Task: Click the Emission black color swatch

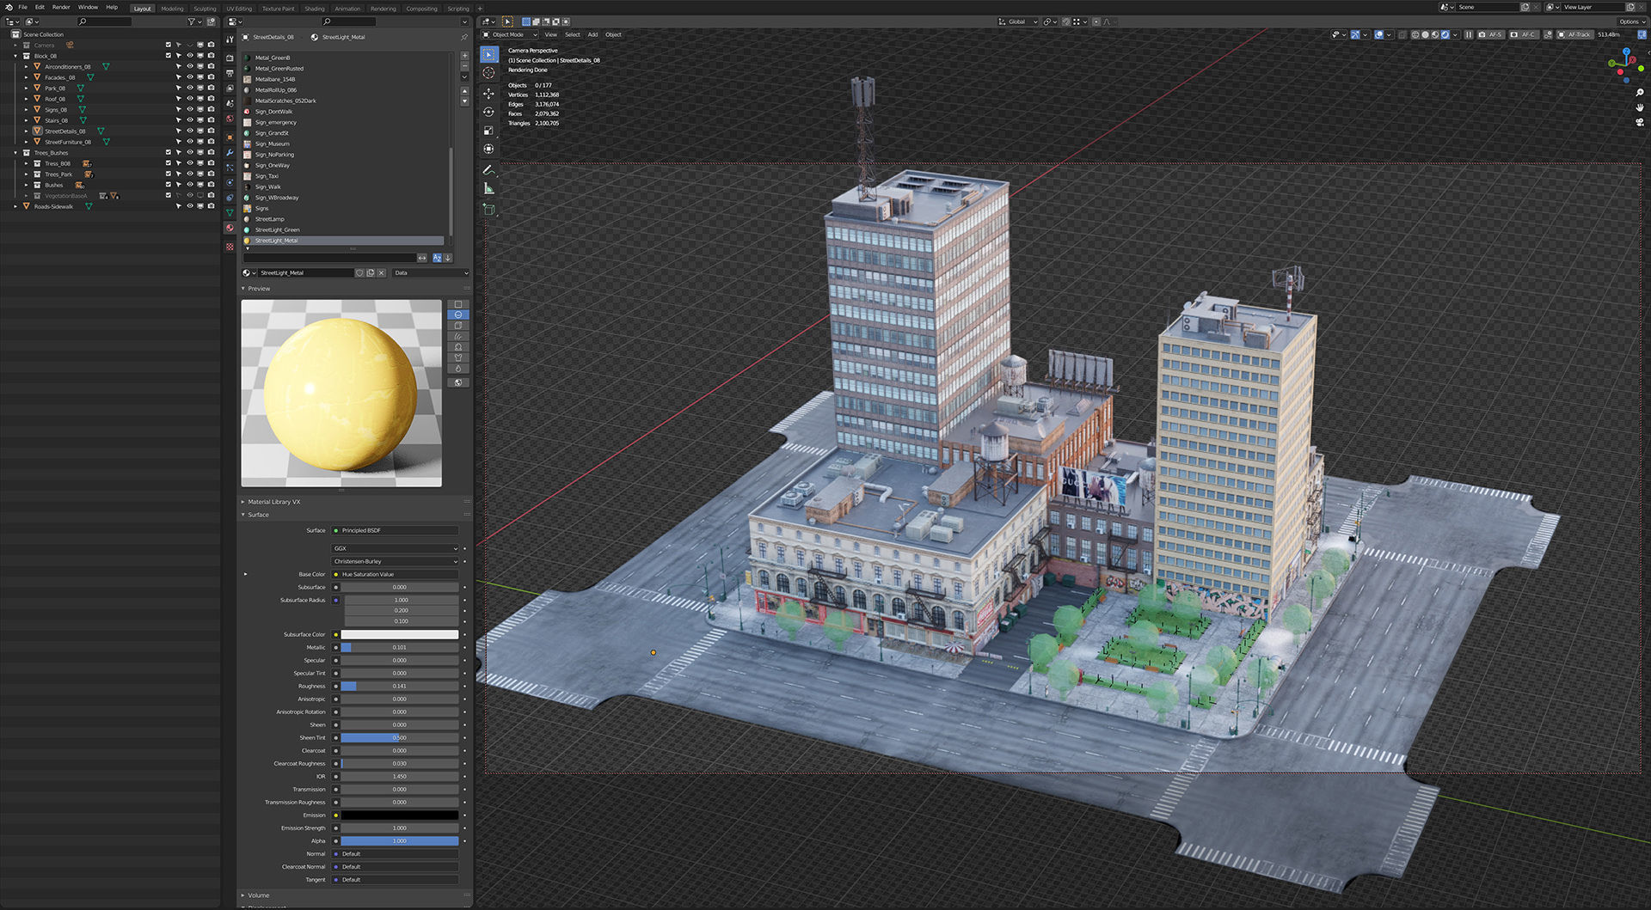Action: tap(400, 815)
